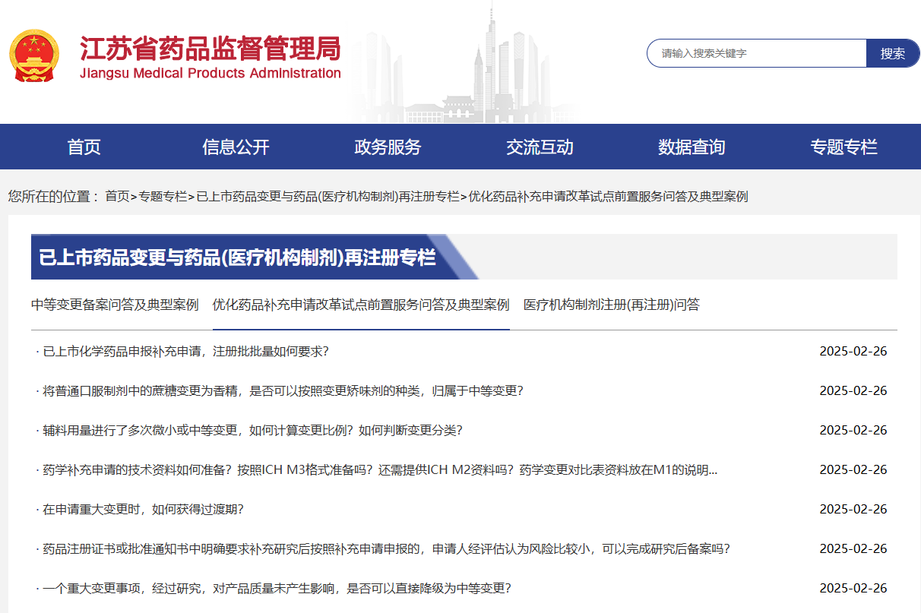Click the 专题专栏 breadcrumb link
The width and height of the screenshot is (921, 613).
click(x=163, y=196)
